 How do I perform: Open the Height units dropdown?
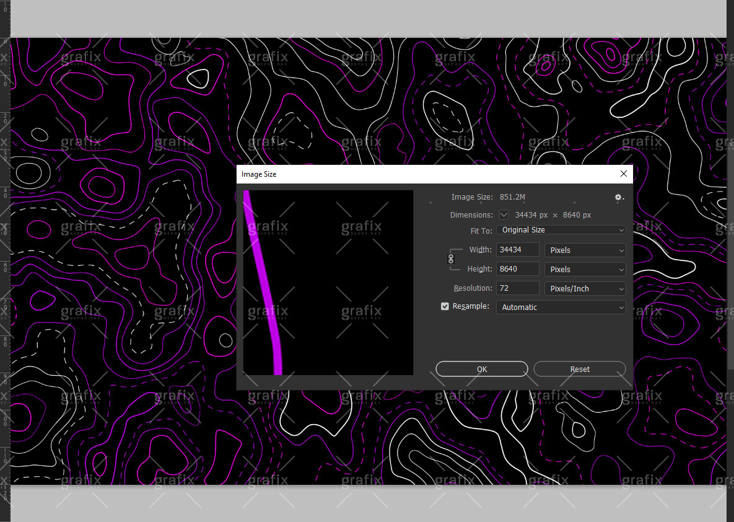[x=585, y=270]
